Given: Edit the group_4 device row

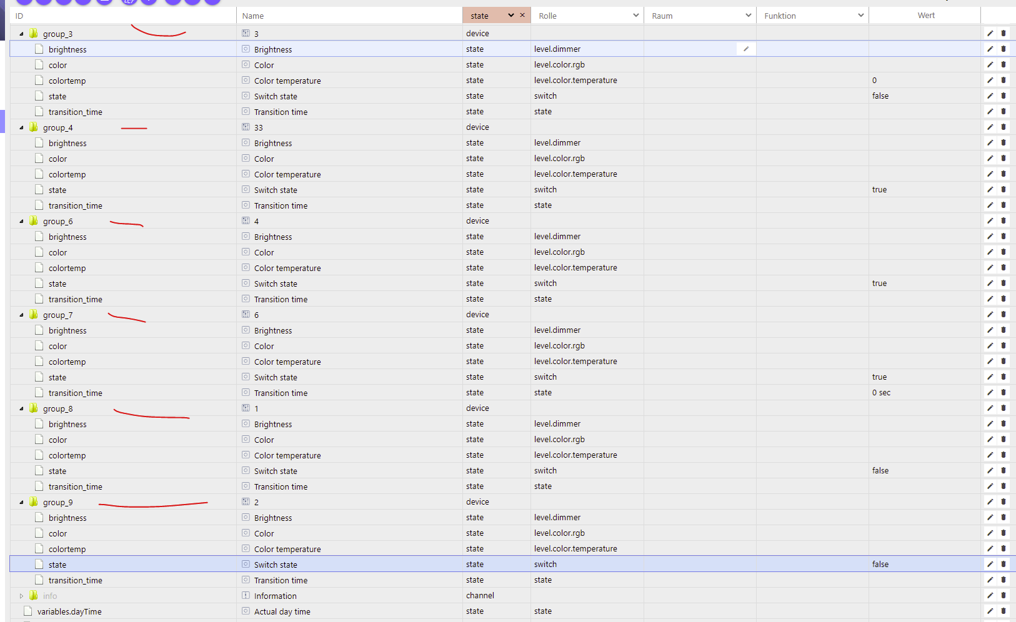Looking at the screenshot, I should [990, 127].
